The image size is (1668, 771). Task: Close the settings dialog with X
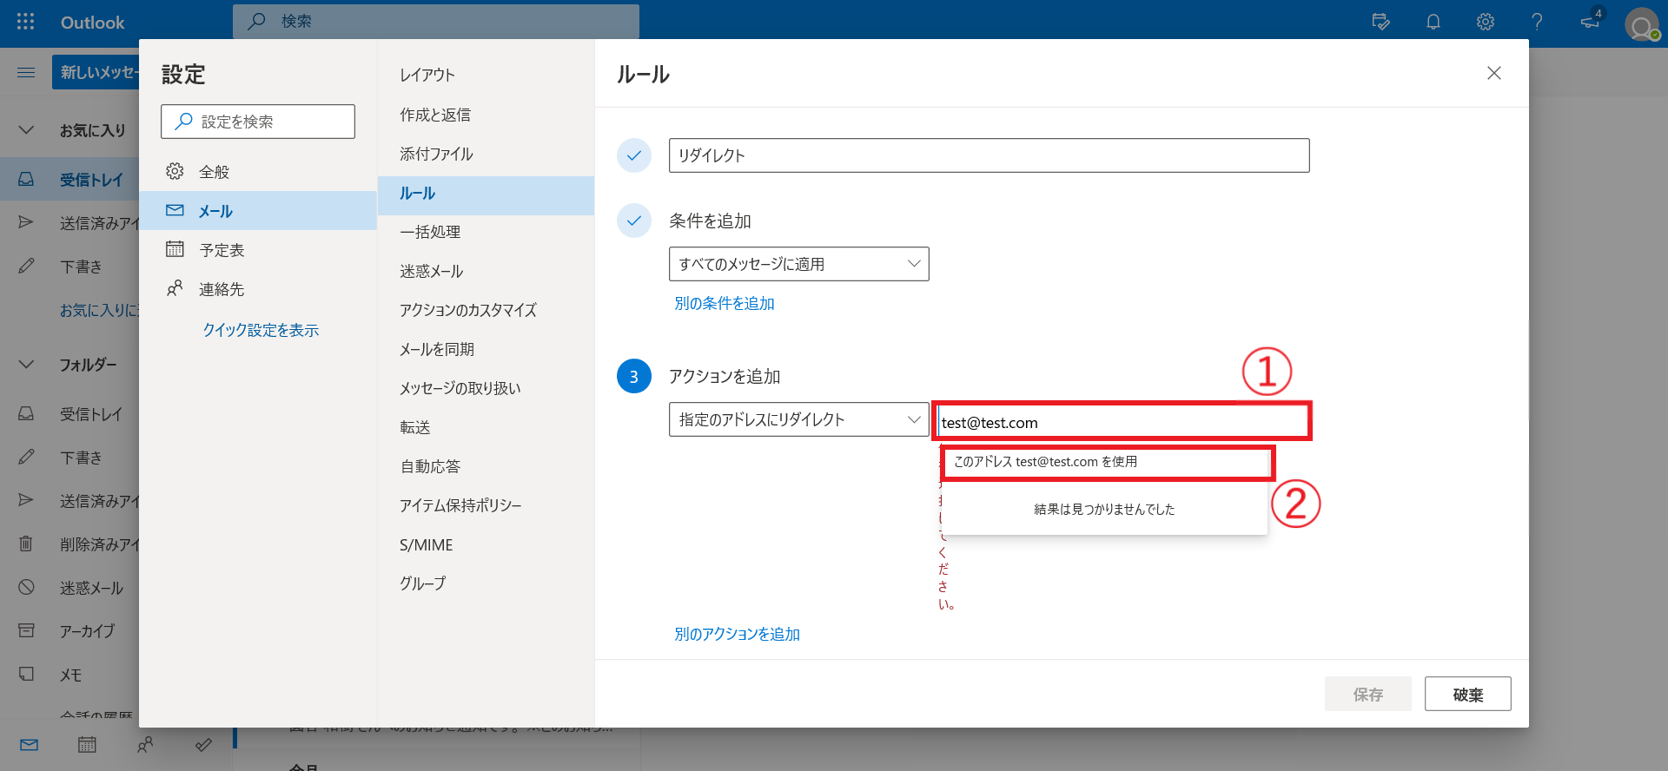[x=1493, y=73]
